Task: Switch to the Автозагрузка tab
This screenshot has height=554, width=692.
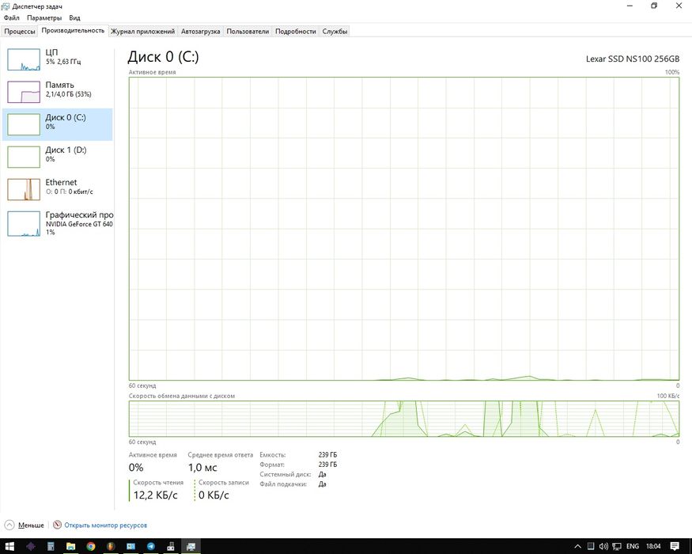Action: (200, 32)
